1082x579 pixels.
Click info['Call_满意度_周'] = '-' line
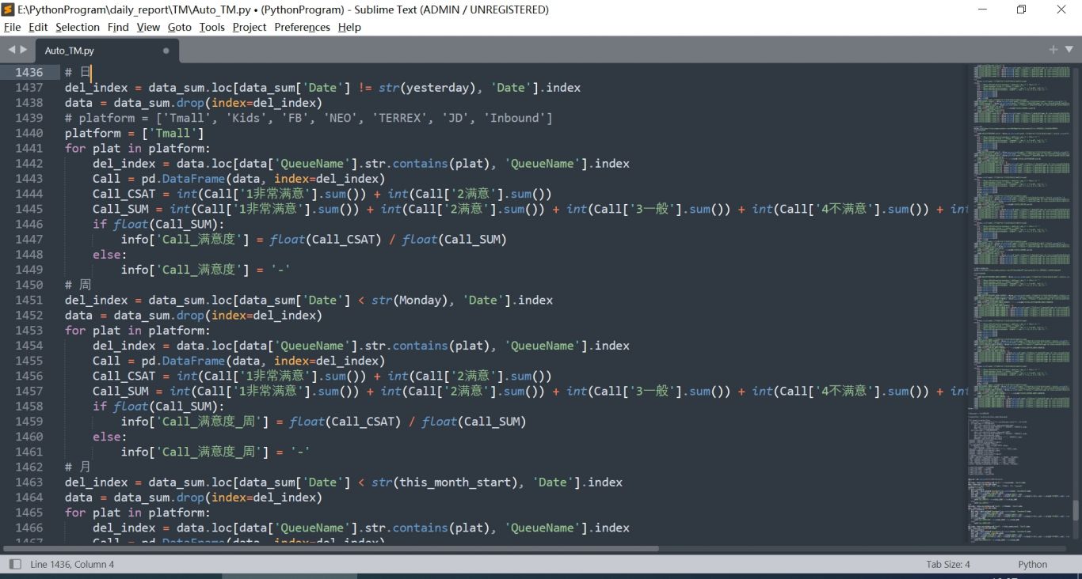pyautogui.click(x=215, y=452)
